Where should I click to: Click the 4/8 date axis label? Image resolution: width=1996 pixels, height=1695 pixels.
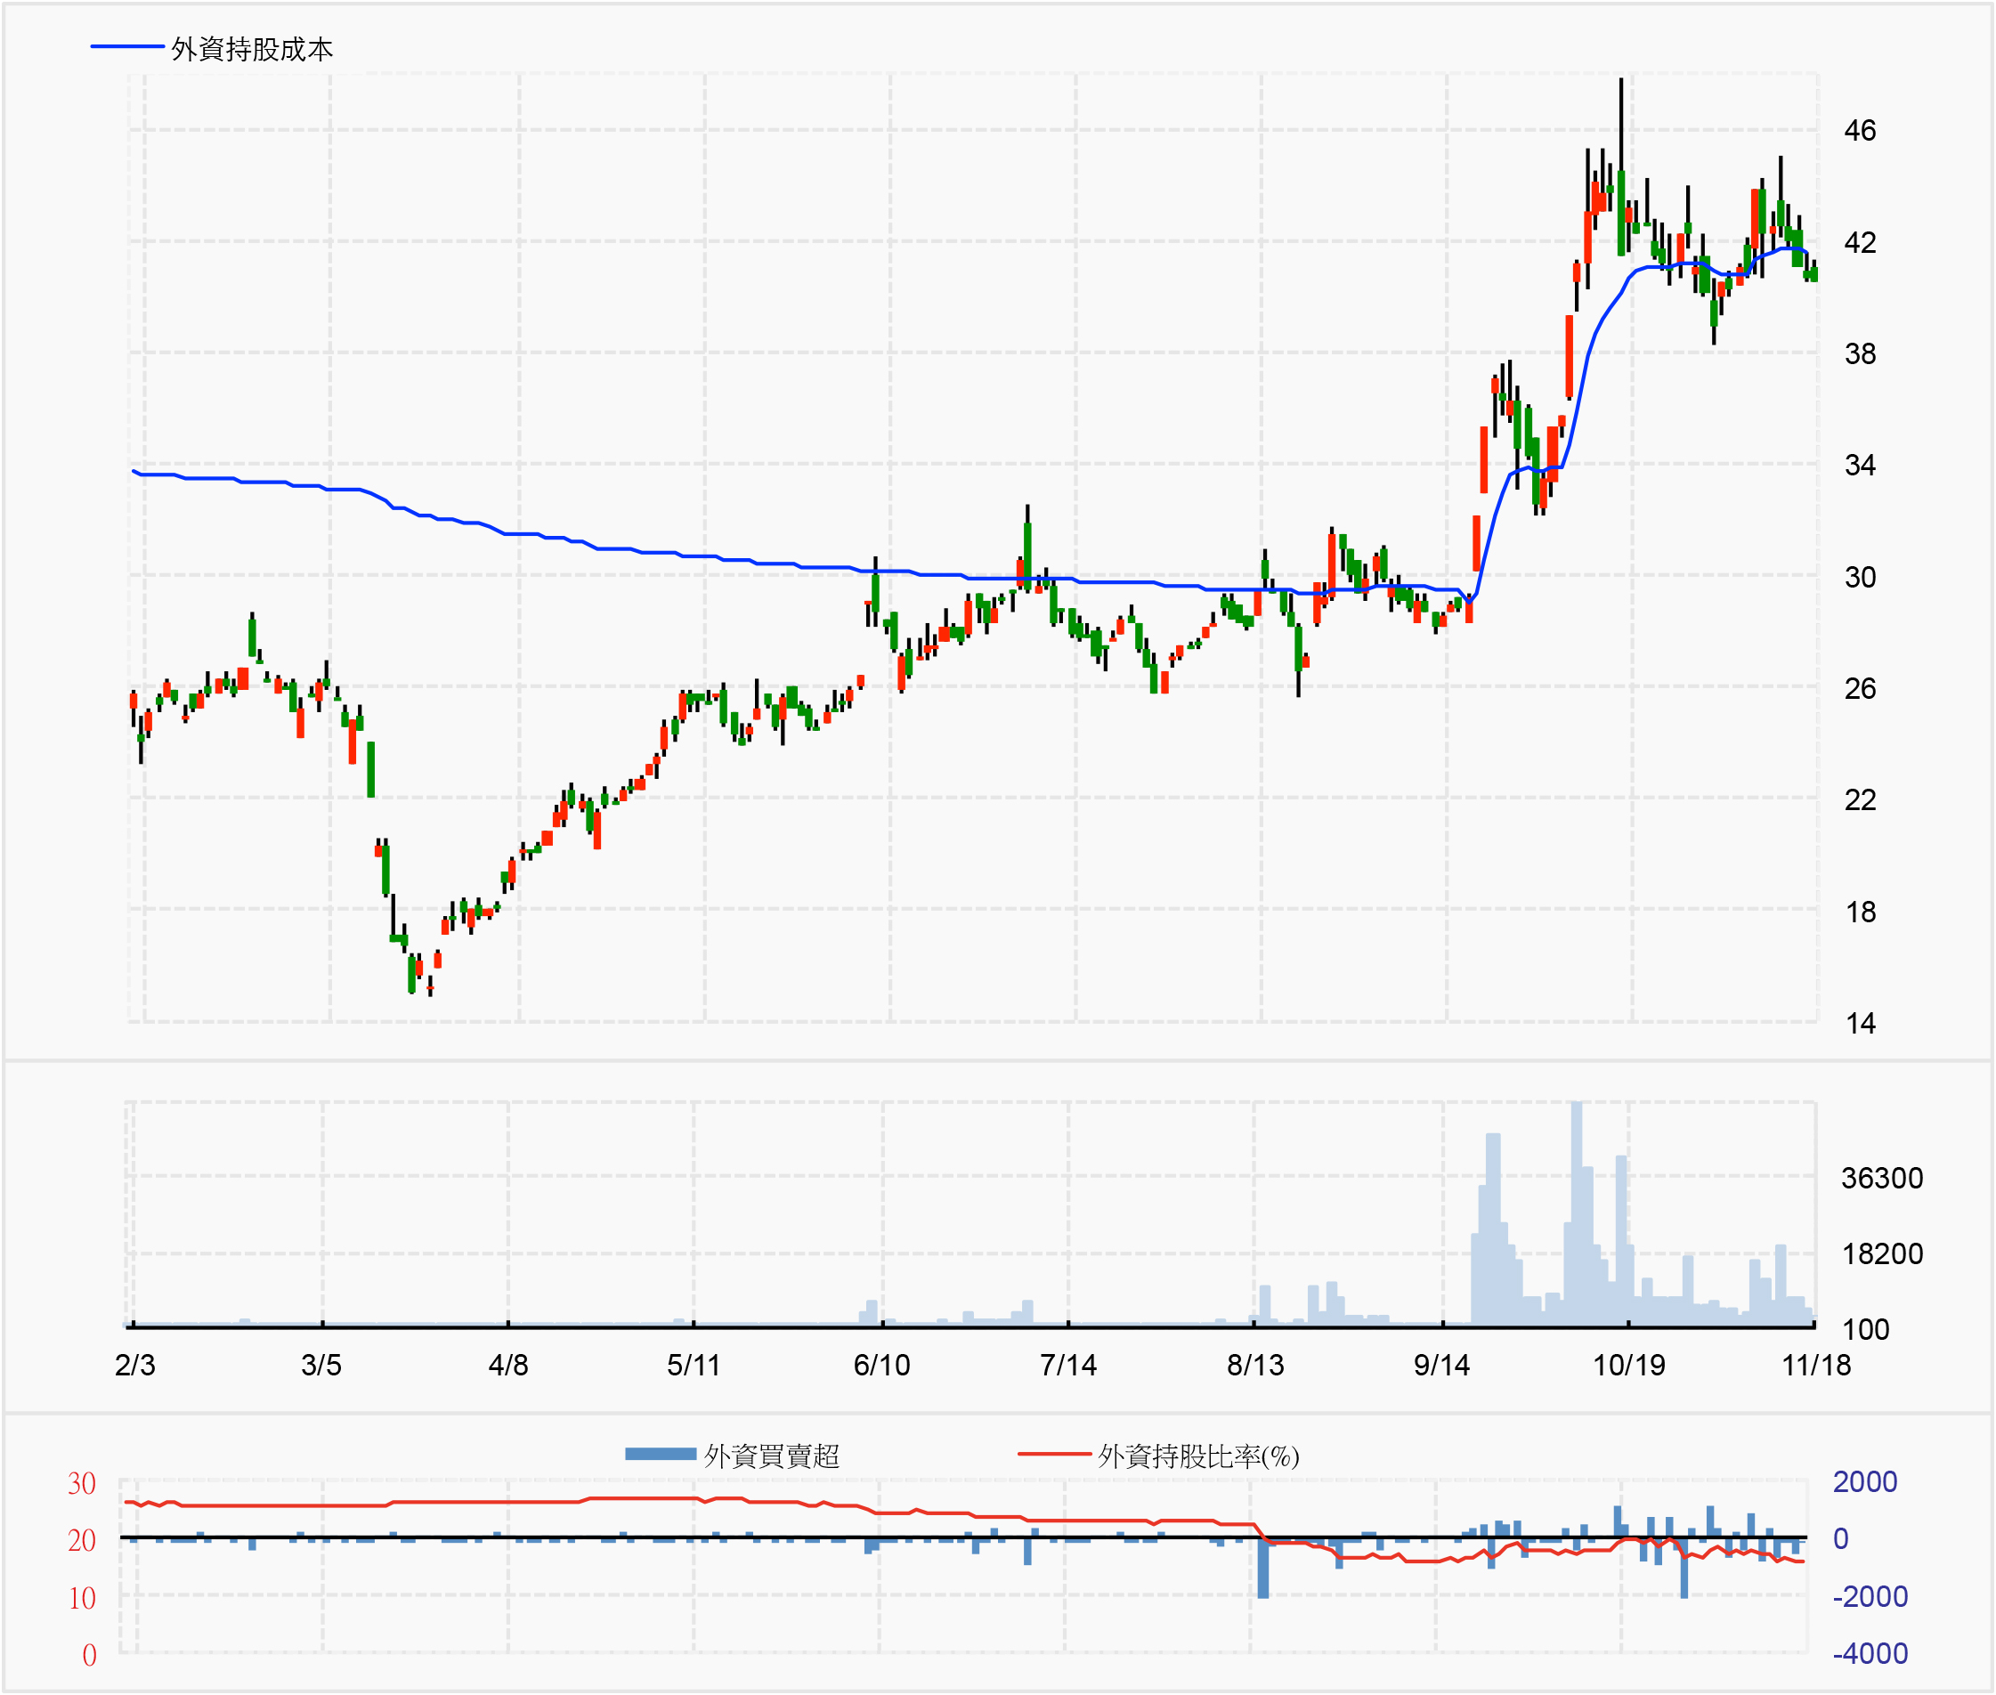(508, 1365)
